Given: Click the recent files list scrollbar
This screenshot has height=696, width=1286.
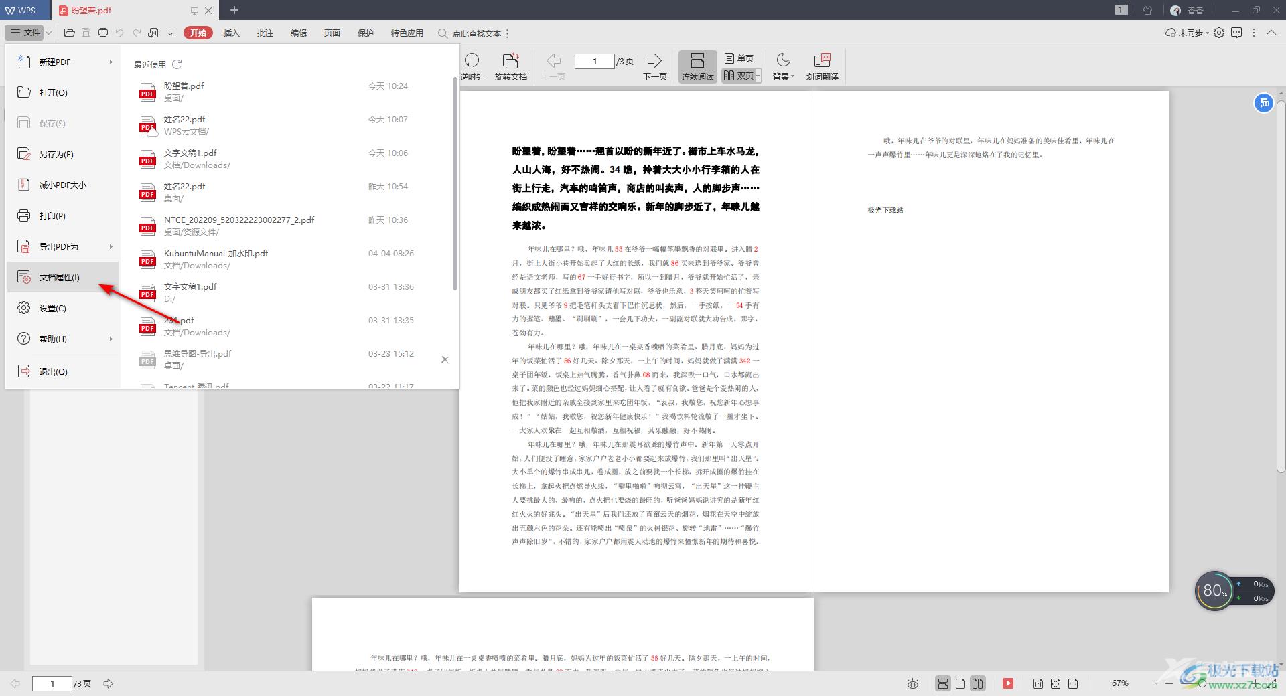Looking at the screenshot, I should 455,184.
